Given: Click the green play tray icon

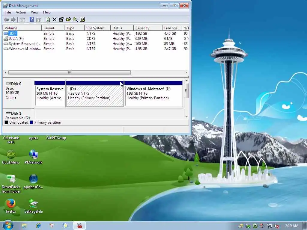Looking at the screenshot, I should tap(255, 226).
